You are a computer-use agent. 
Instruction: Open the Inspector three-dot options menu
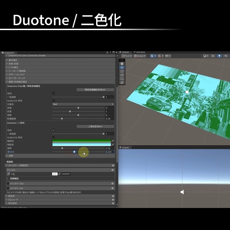point(111,53)
